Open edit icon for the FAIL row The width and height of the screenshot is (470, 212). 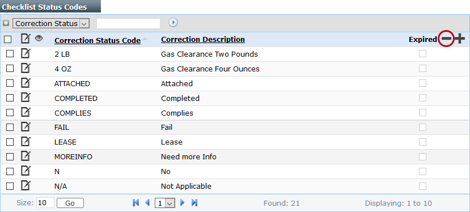(26, 127)
